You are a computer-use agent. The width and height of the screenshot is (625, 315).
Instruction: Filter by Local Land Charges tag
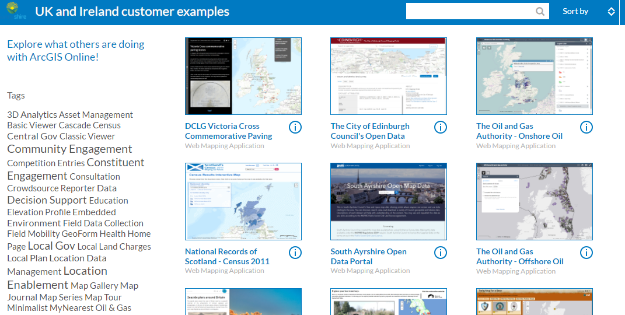[x=114, y=247]
